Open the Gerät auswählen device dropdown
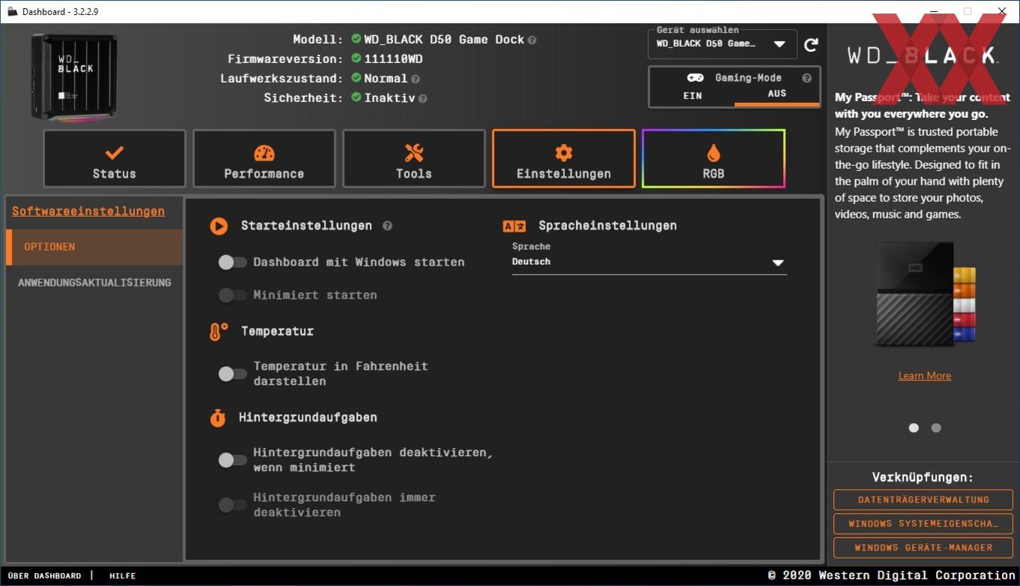Image resolution: width=1020 pixels, height=586 pixels. (x=722, y=44)
